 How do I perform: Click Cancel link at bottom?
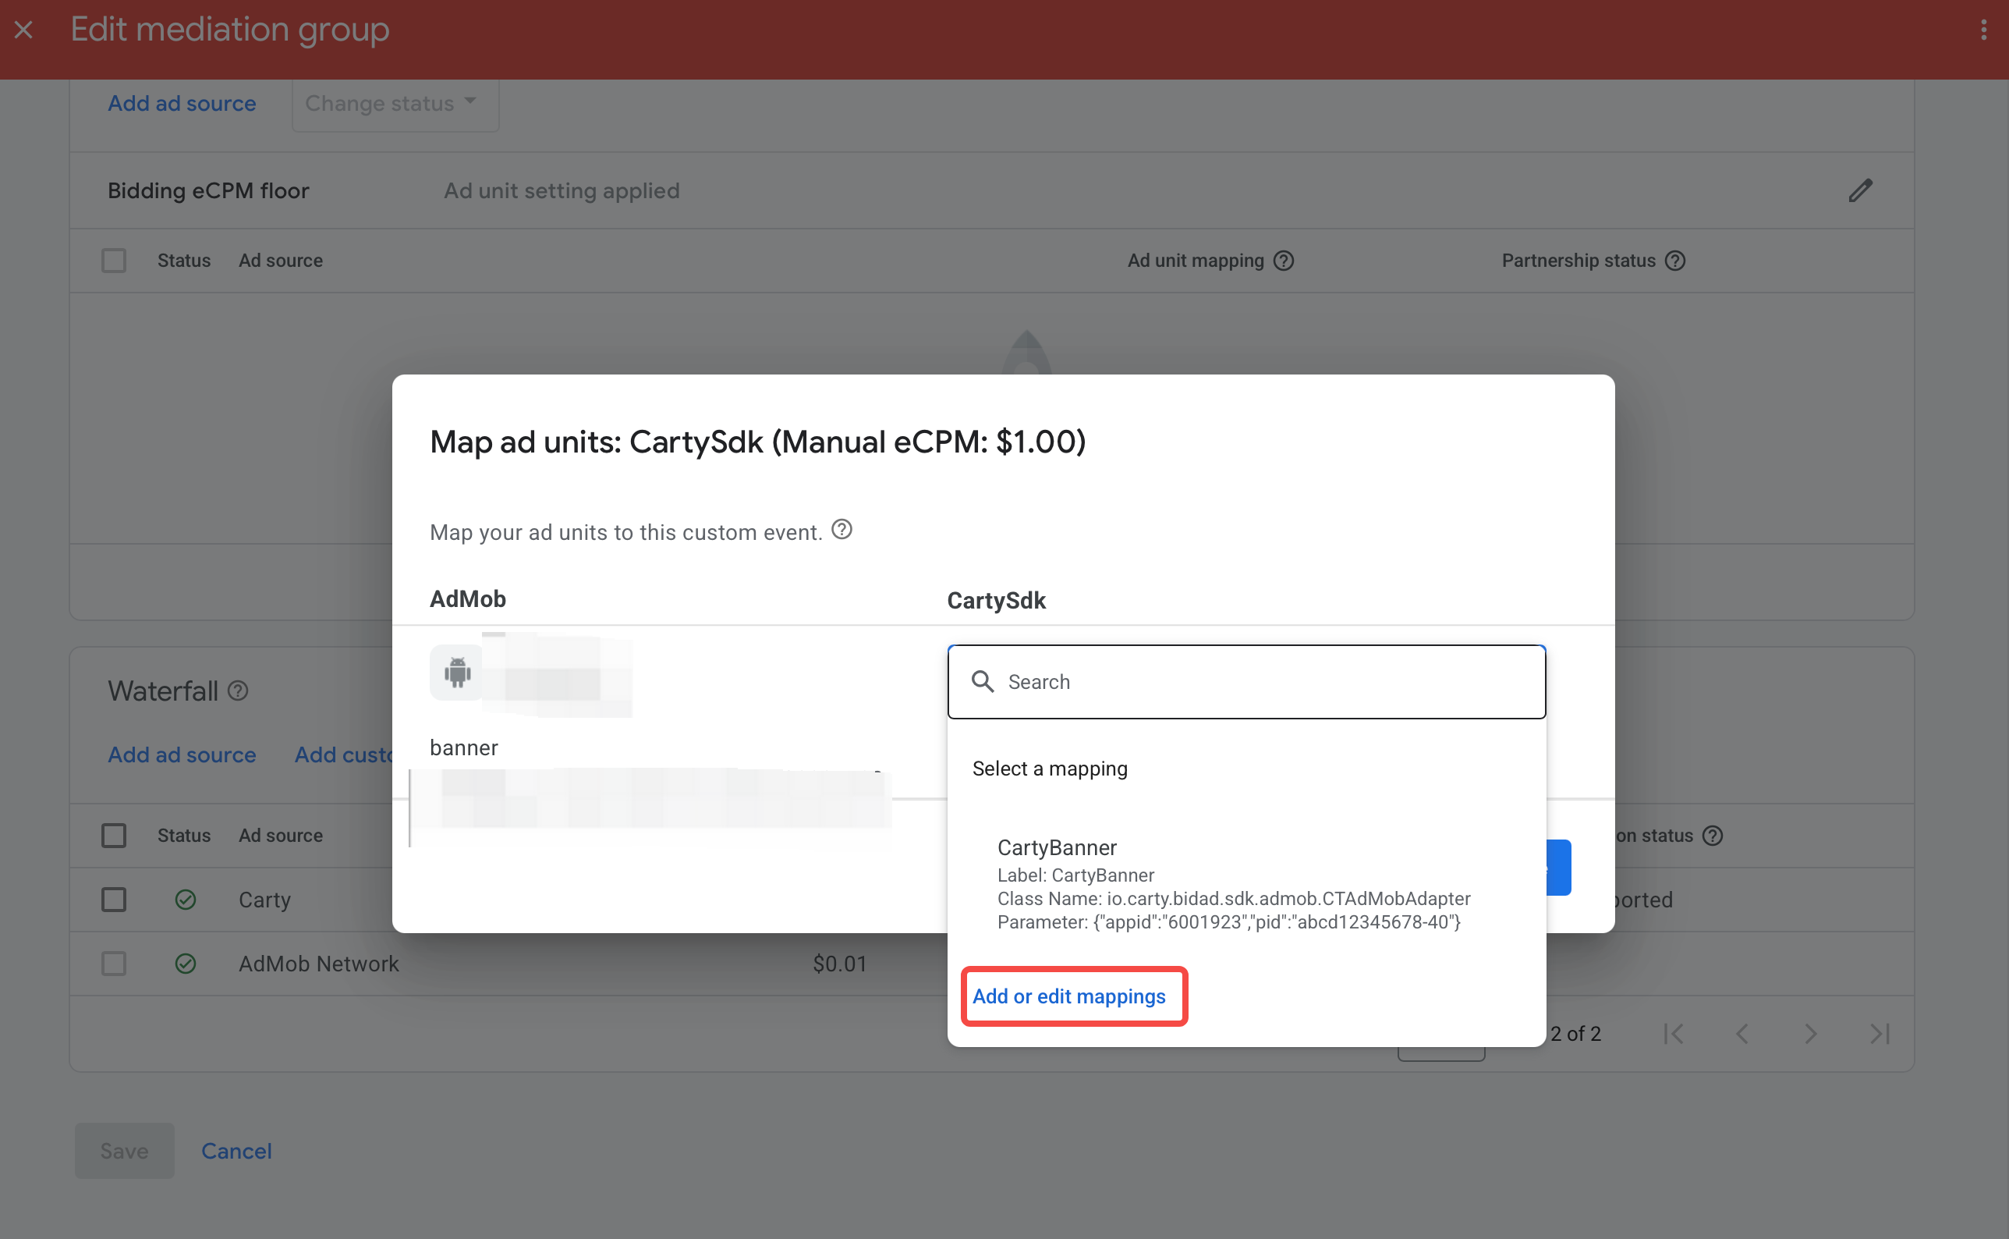point(236,1151)
